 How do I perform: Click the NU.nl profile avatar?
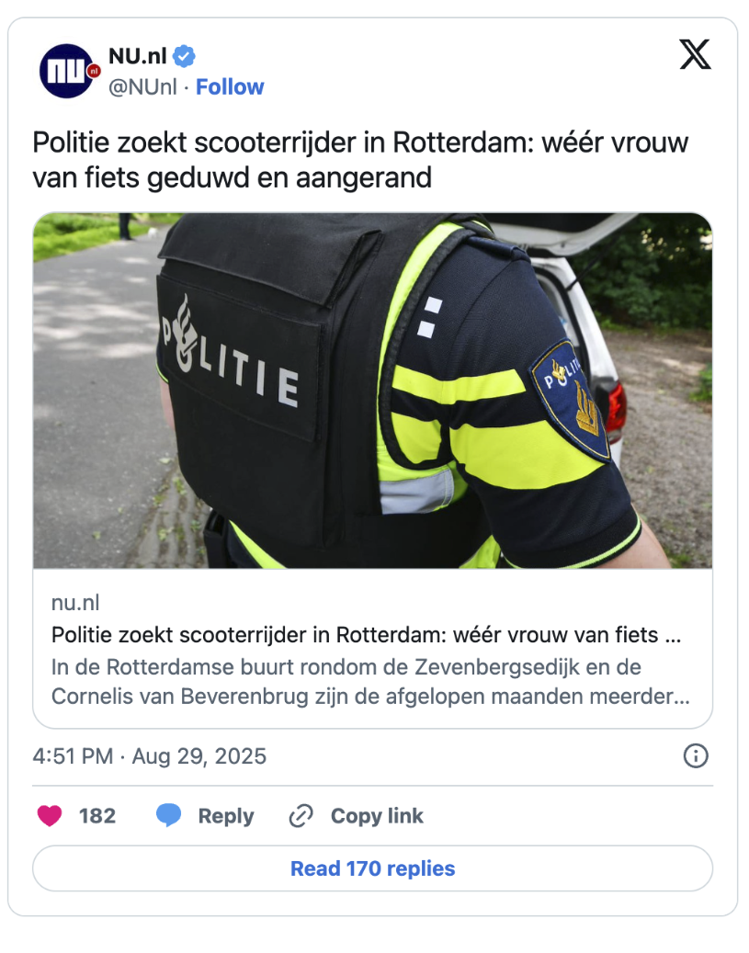pos(67,71)
